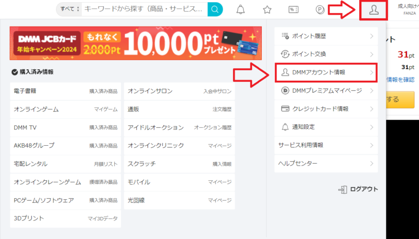Click the DMMプレミアムマイページ D icon
This screenshot has height=239, width=419.
pyautogui.click(x=285, y=91)
